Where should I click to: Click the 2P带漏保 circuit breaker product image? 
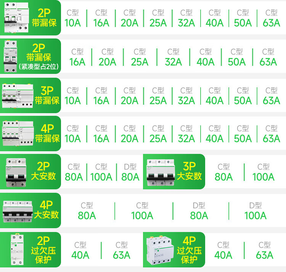[16, 18]
